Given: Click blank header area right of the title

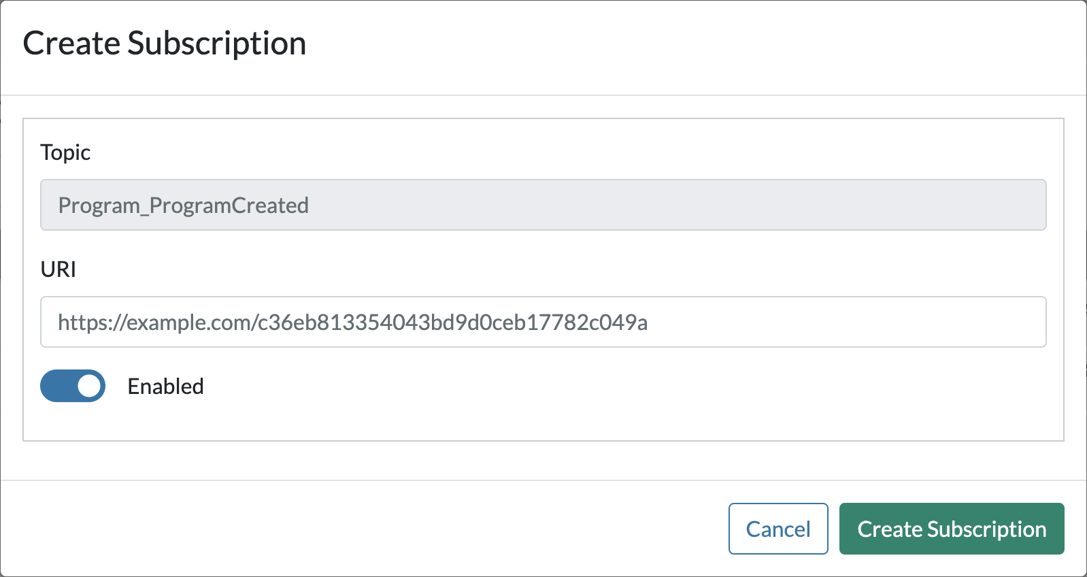Looking at the screenshot, I should click(x=680, y=44).
